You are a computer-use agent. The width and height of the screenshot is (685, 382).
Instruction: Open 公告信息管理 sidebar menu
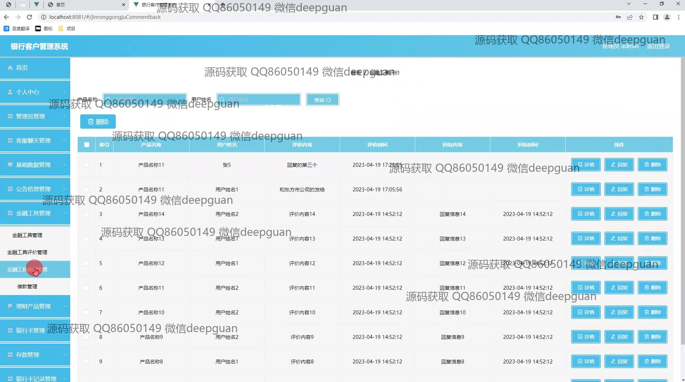pyautogui.click(x=35, y=189)
